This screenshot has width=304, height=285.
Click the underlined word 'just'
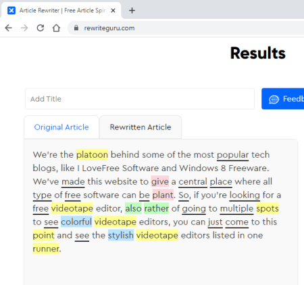(x=216, y=222)
